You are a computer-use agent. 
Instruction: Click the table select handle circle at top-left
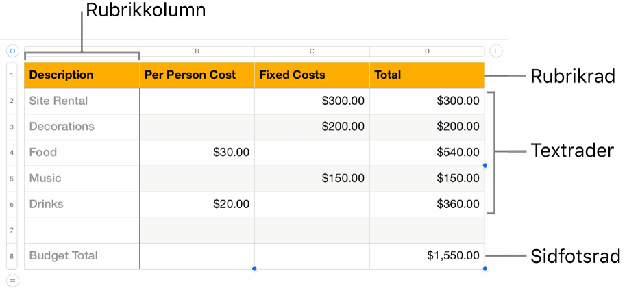[12, 51]
